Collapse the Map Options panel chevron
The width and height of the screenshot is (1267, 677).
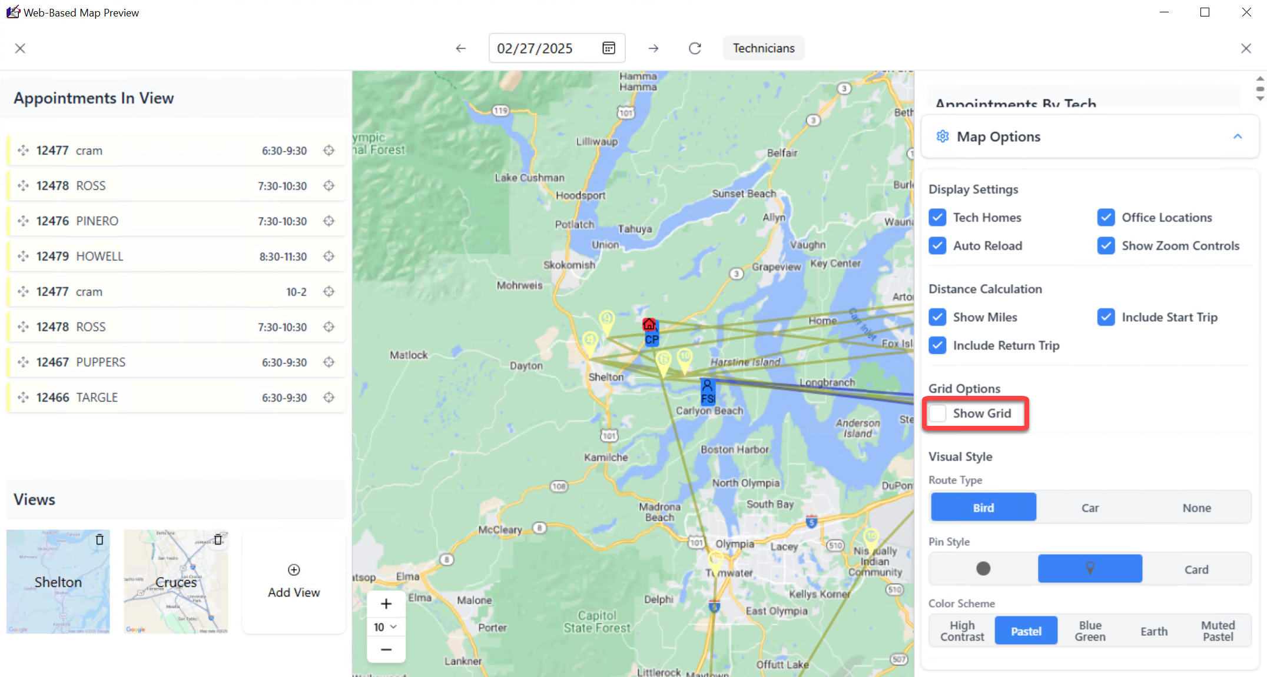(1237, 136)
